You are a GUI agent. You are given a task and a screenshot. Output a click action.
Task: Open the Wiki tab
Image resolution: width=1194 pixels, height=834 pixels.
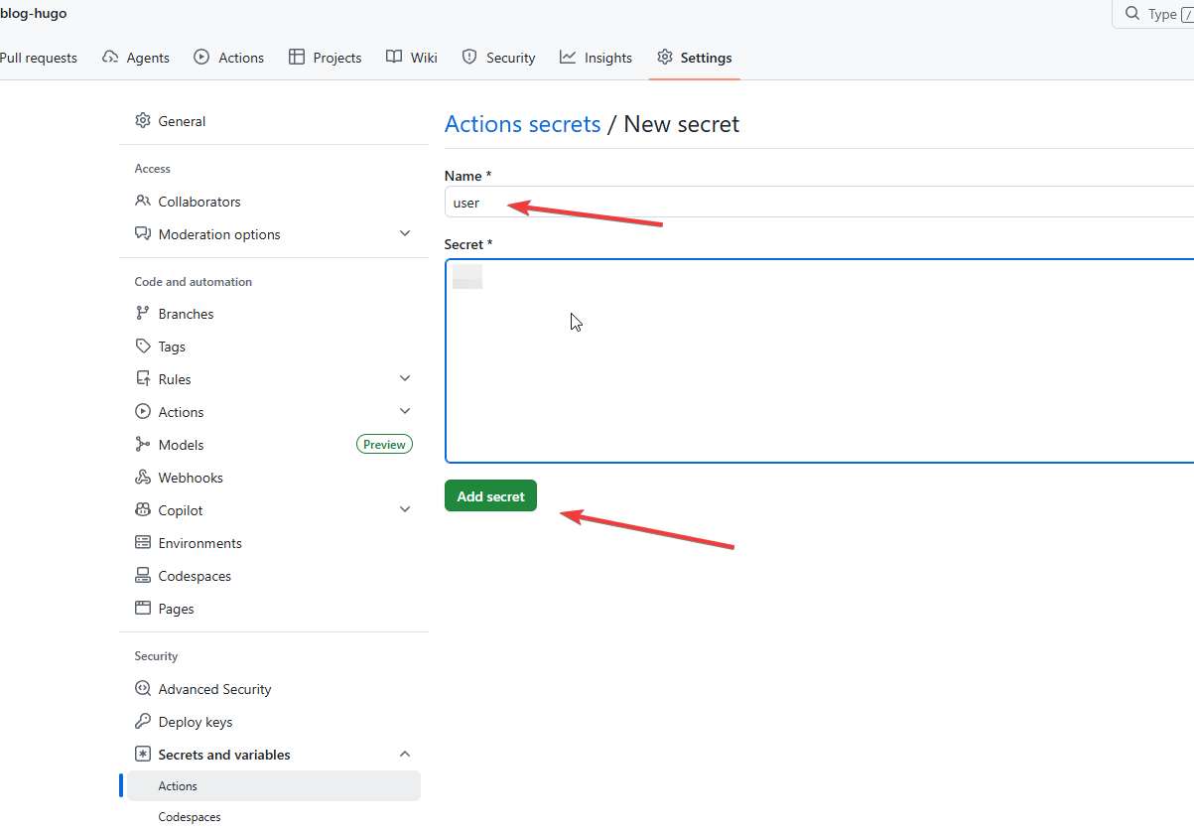pyautogui.click(x=412, y=58)
